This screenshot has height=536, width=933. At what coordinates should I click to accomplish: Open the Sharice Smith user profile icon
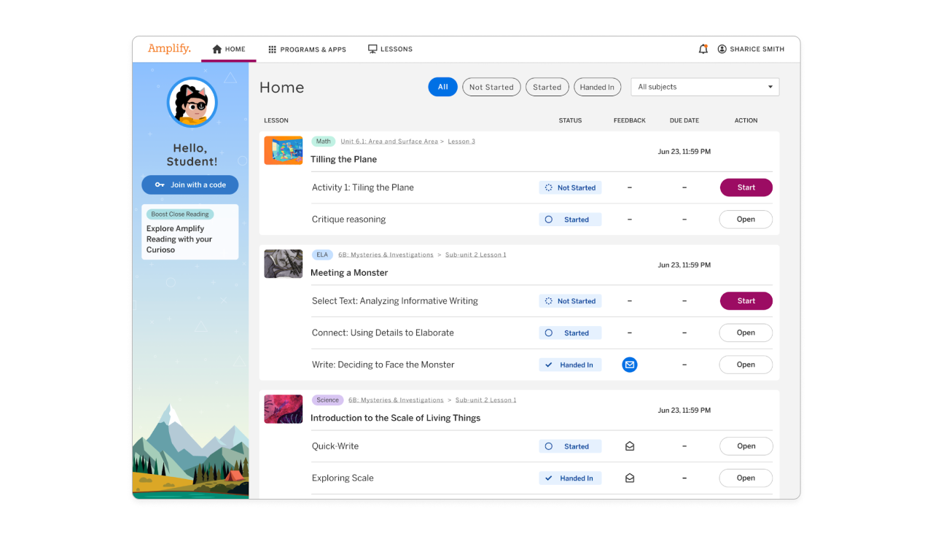click(722, 49)
